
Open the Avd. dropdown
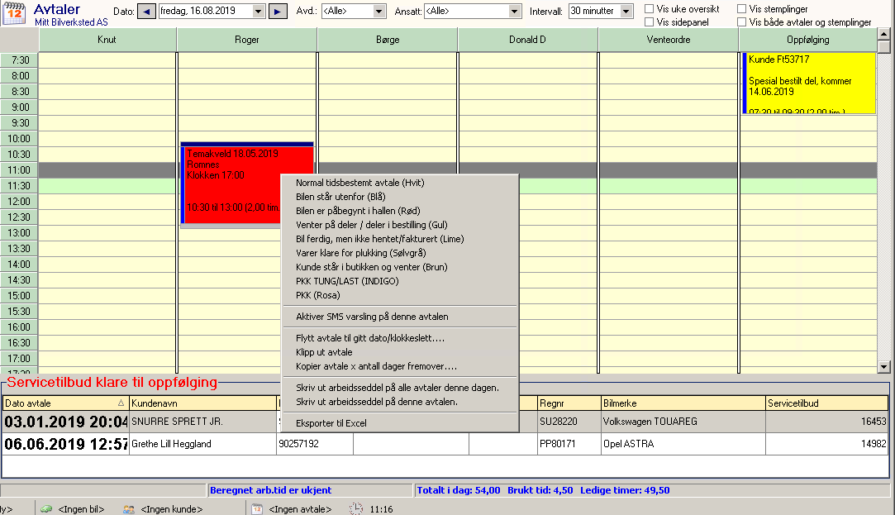tap(379, 12)
